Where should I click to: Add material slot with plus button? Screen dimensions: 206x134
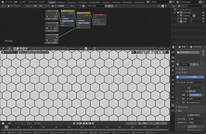[203, 52]
